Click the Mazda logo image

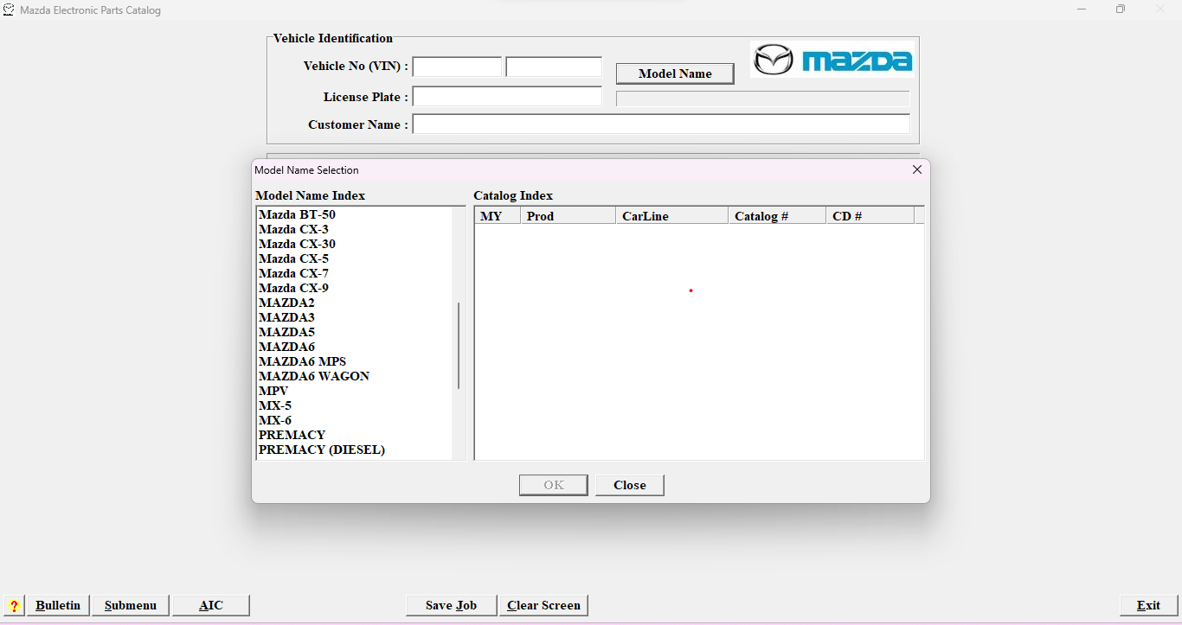(x=832, y=60)
